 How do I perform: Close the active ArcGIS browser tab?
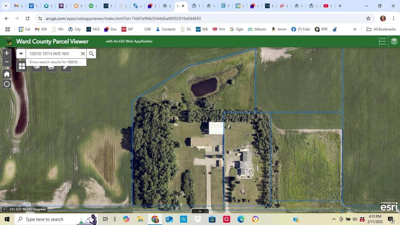coord(183,6)
